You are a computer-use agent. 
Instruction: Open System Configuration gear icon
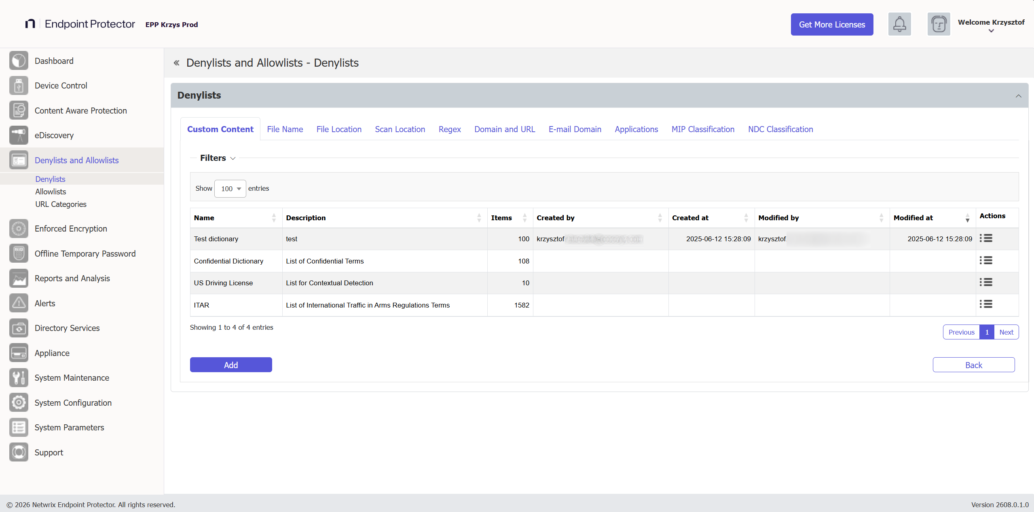(19, 403)
